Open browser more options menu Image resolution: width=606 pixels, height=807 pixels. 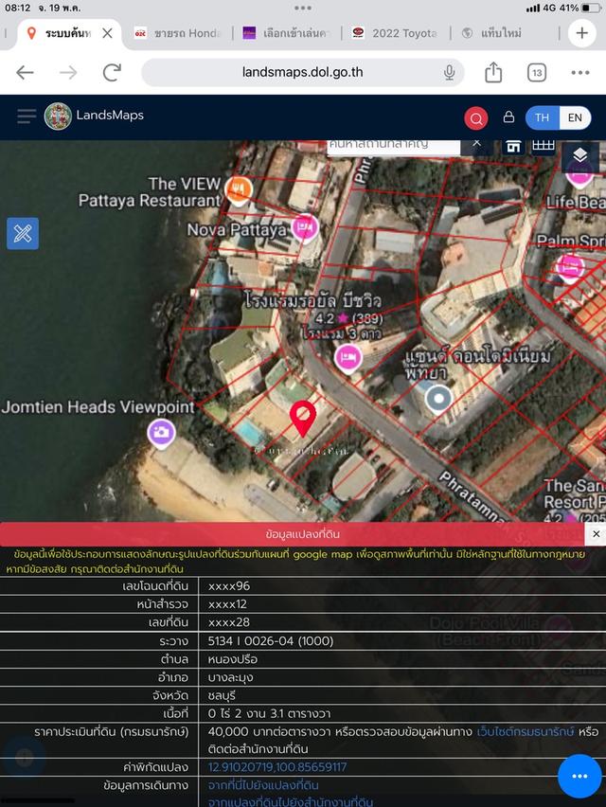point(580,73)
